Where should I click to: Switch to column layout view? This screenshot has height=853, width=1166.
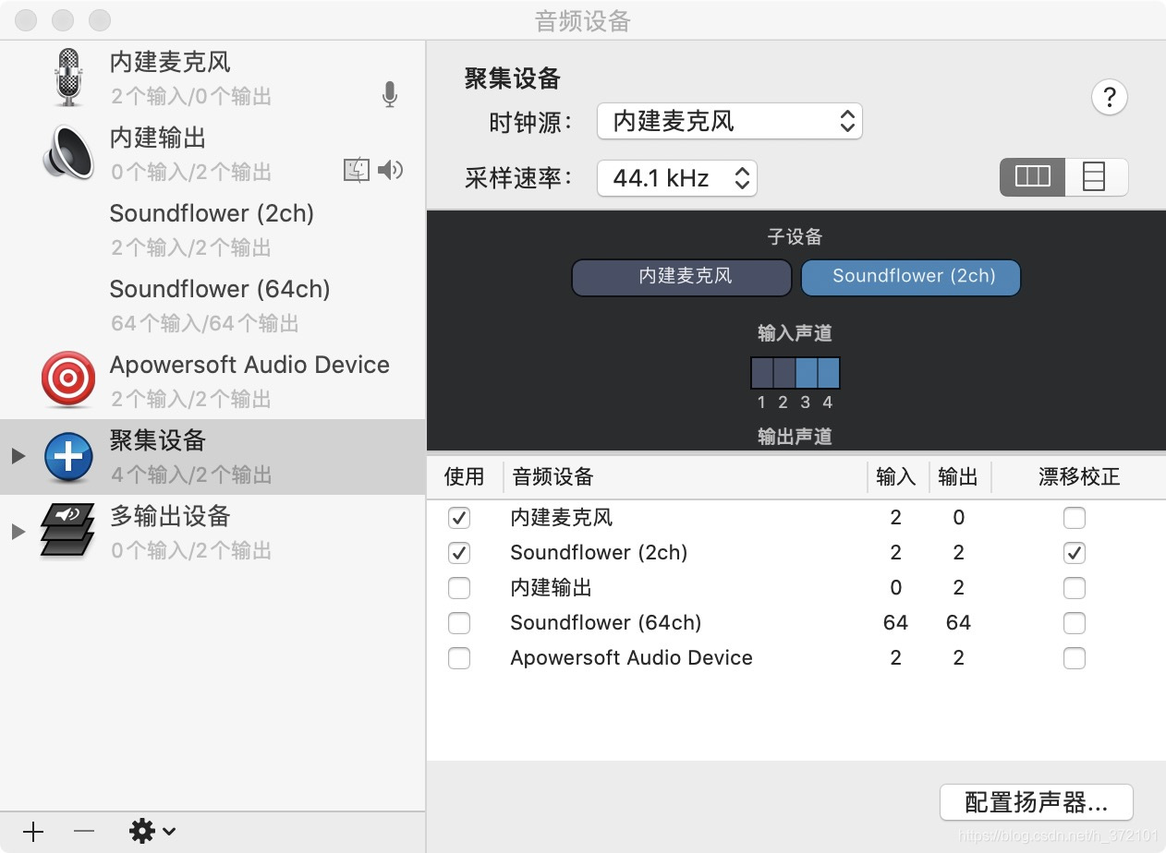click(x=1033, y=177)
